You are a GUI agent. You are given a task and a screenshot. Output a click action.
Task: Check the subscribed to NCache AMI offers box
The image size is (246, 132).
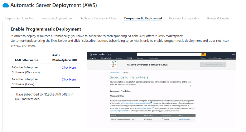[x=11, y=94]
